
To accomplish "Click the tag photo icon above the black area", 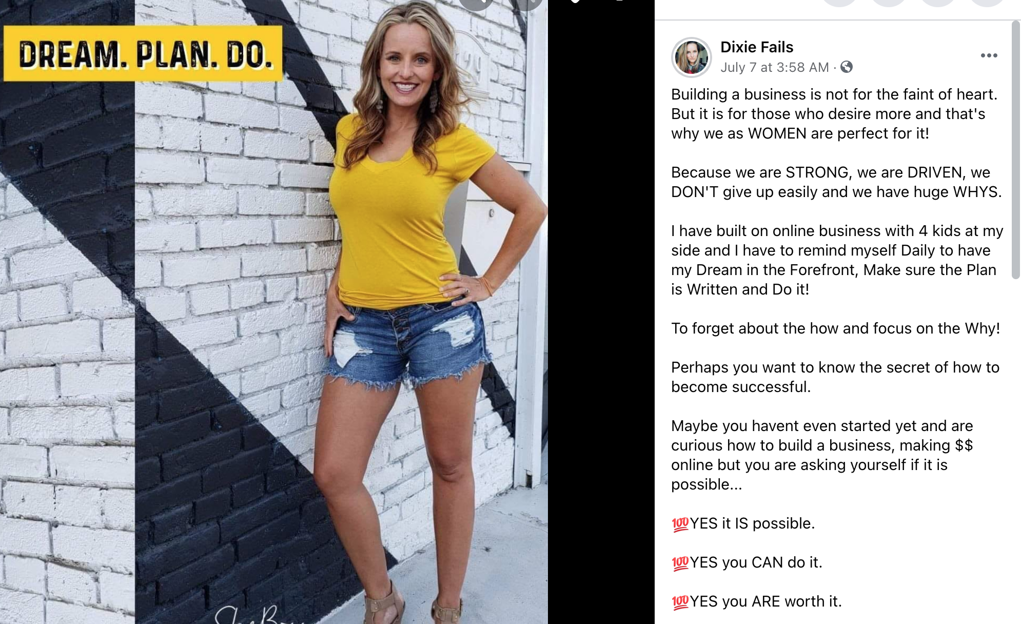I will pyautogui.click(x=576, y=2).
